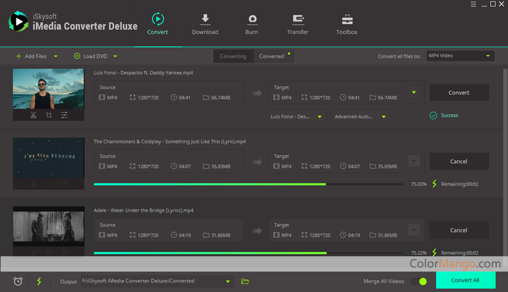This screenshot has width=508, height=292.
Task: Click the Despacito video thumbnail
Action: click(x=48, y=89)
